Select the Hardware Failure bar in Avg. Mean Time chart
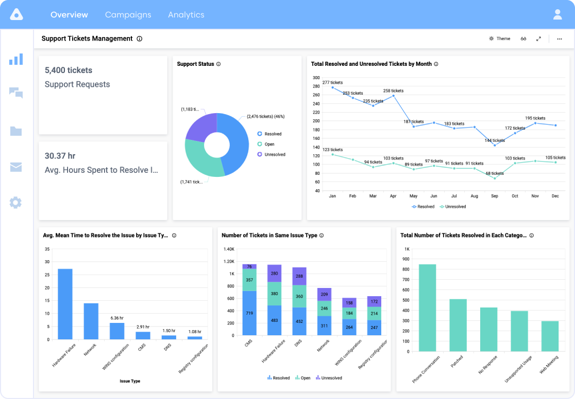This screenshot has height=399, width=575. (x=65, y=304)
